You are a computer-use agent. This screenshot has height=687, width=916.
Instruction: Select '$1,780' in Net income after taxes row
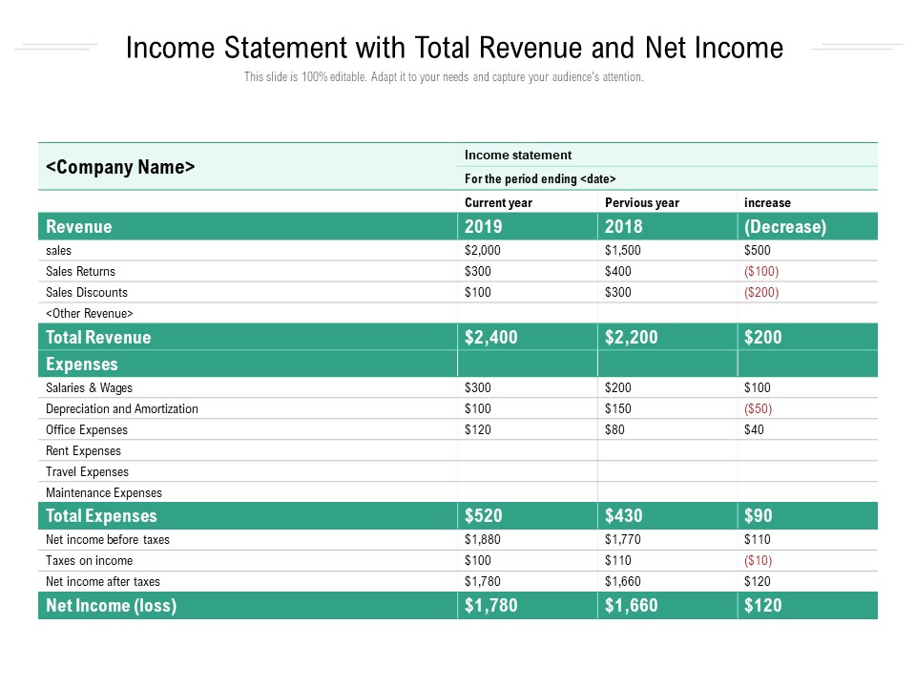[482, 581]
